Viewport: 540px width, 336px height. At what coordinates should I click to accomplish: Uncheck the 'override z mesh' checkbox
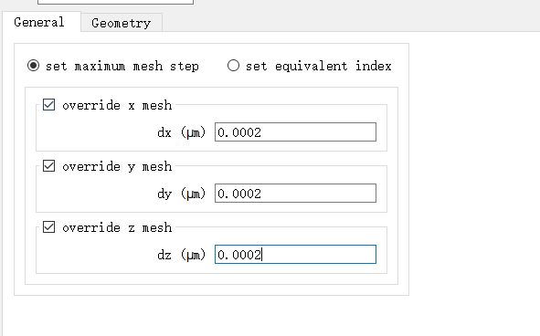click(49, 227)
